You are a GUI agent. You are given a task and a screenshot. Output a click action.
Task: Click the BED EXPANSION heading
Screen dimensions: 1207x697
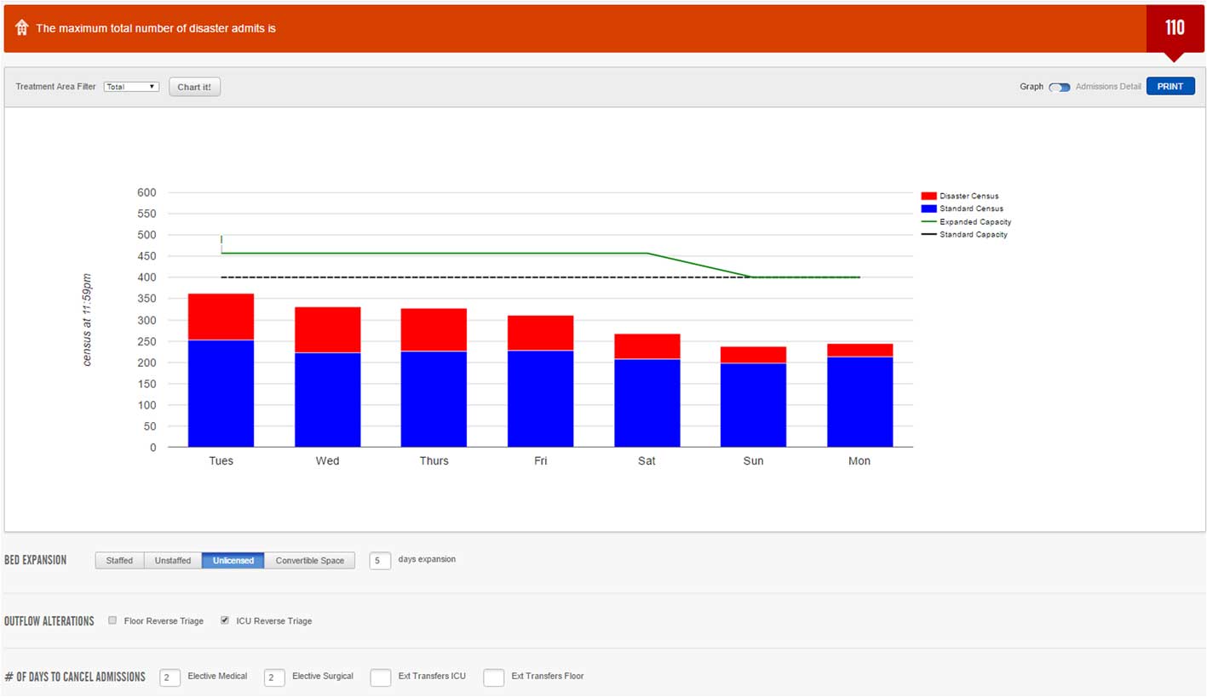pos(35,560)
